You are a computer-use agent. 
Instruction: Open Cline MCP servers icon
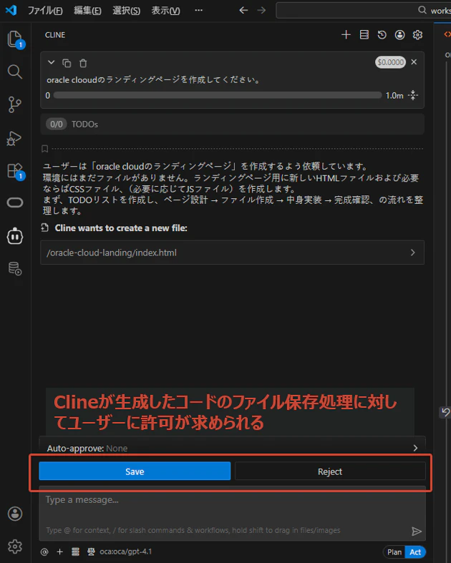pos(364,35)
